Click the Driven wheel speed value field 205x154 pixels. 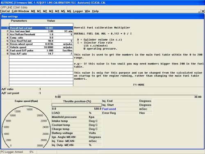pos(49,44)
